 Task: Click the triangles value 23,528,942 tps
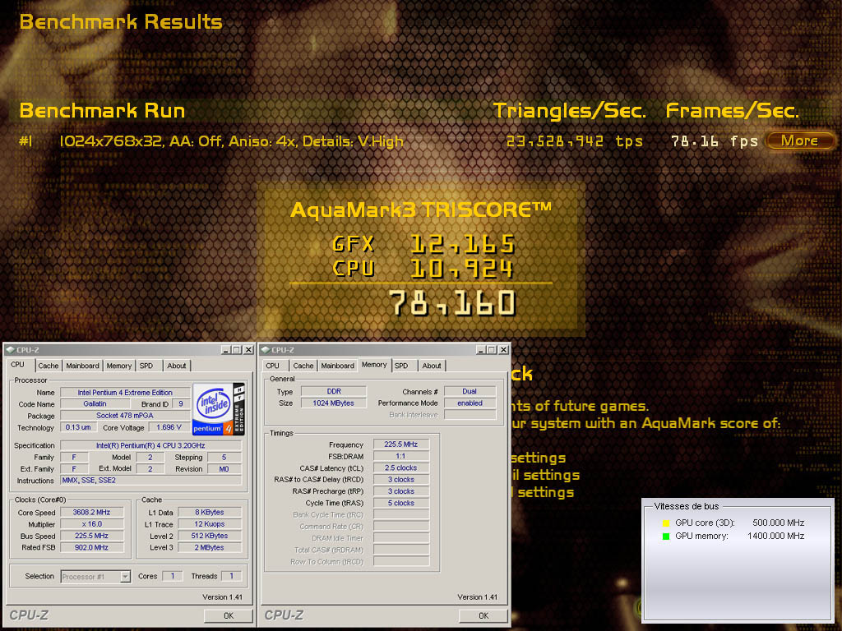tap(575, 141)
